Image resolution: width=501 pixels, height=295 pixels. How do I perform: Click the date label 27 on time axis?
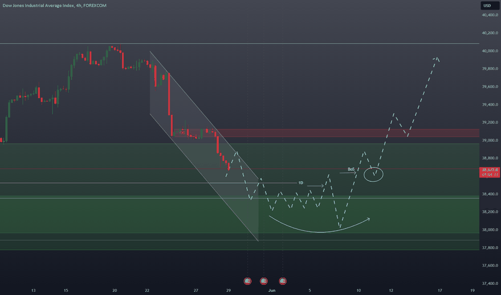coord(196,291)
